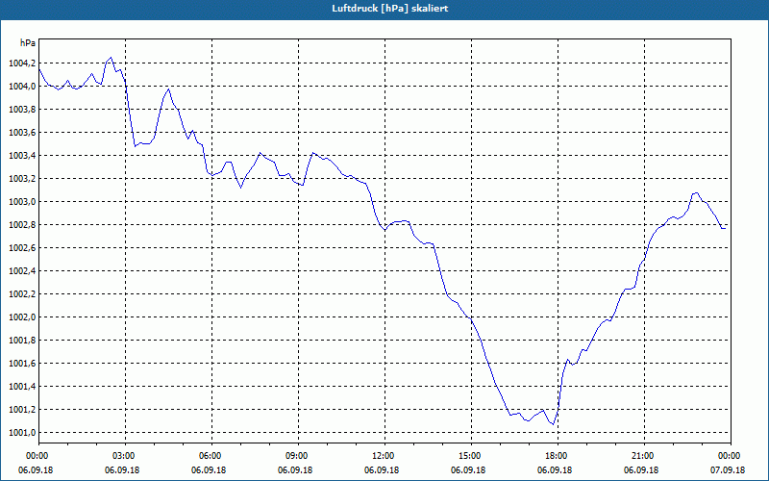This screenshot has height=481, width=769.
Task: Click the 1003,6 y-axis value
Action: 22,133
